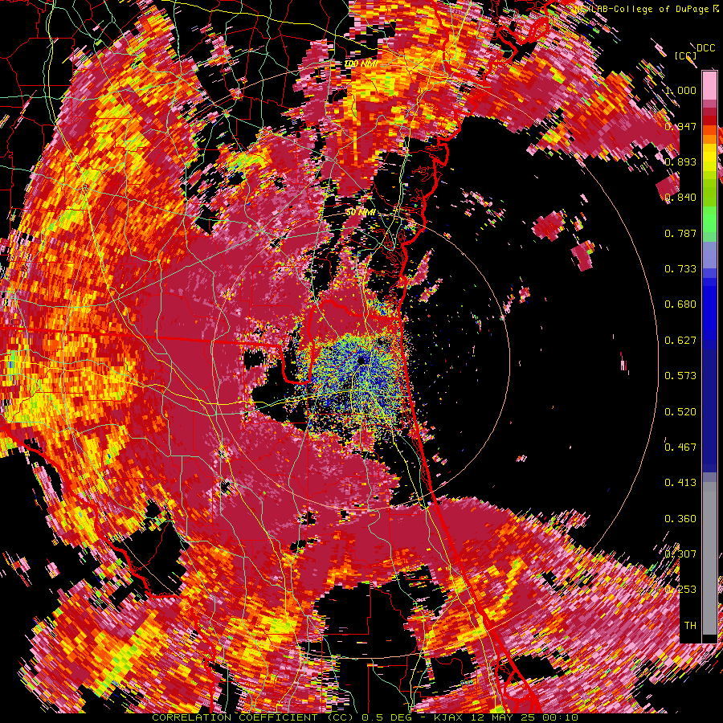The image size is (723, 723).
Task: Select the 0.893 scale label
Action: point(680,161)
